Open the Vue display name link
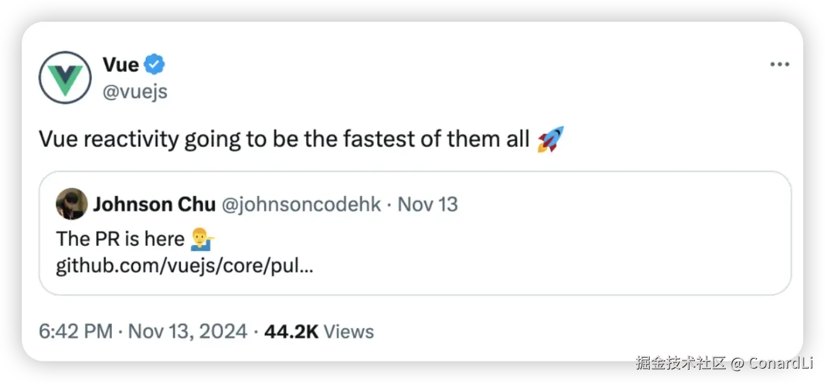This screenshot has height=383, width=825. (121, 64)
